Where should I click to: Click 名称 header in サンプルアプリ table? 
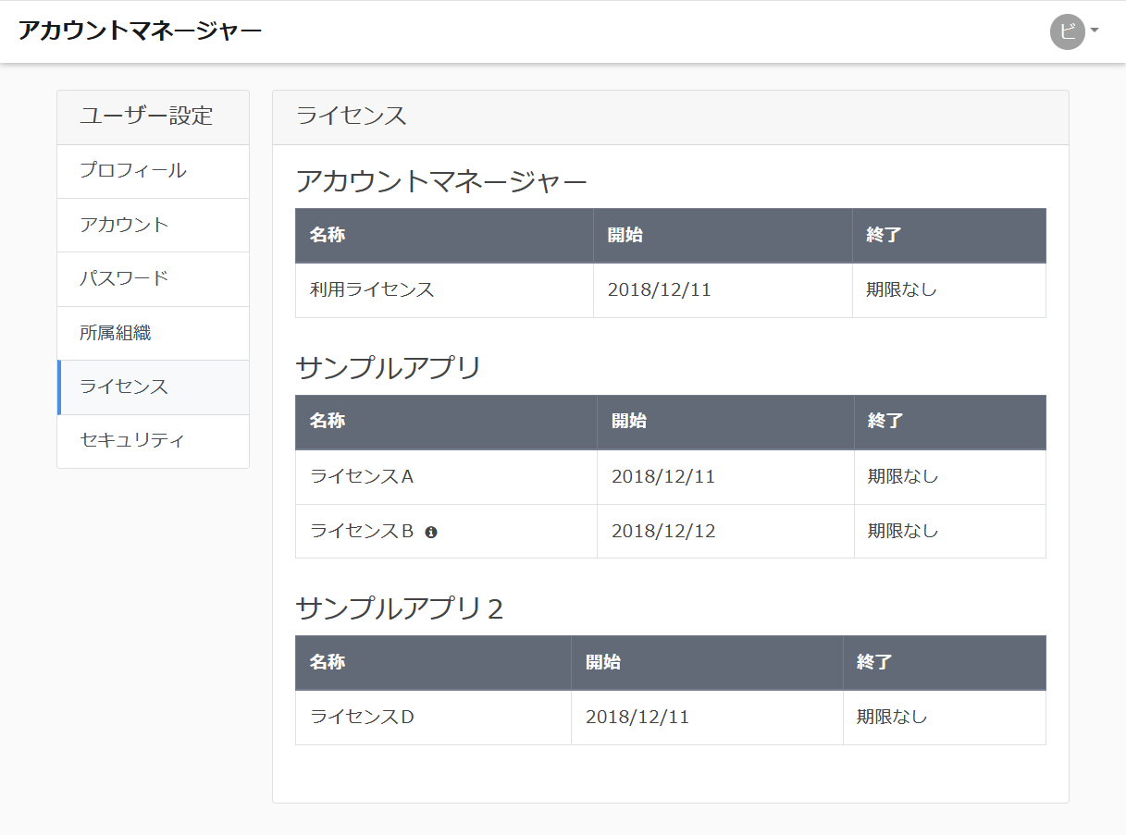point(328,422)
